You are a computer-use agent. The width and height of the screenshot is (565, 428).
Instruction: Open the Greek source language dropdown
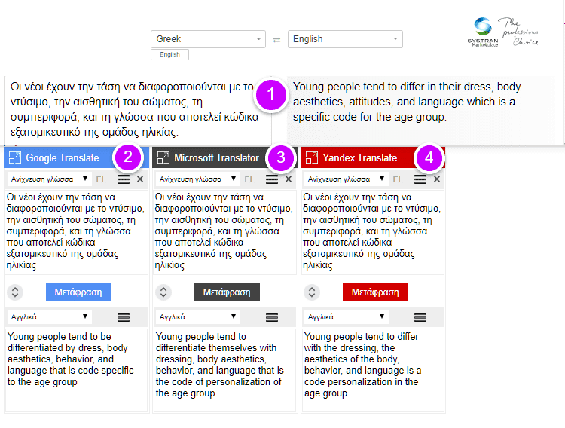[x=208, y=39]
